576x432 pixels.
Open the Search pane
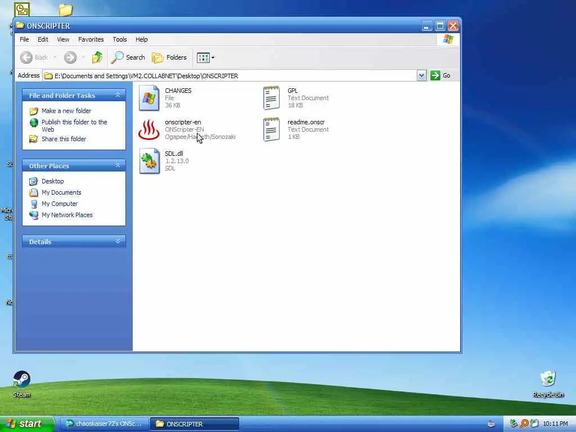click(x=128, y=57)
